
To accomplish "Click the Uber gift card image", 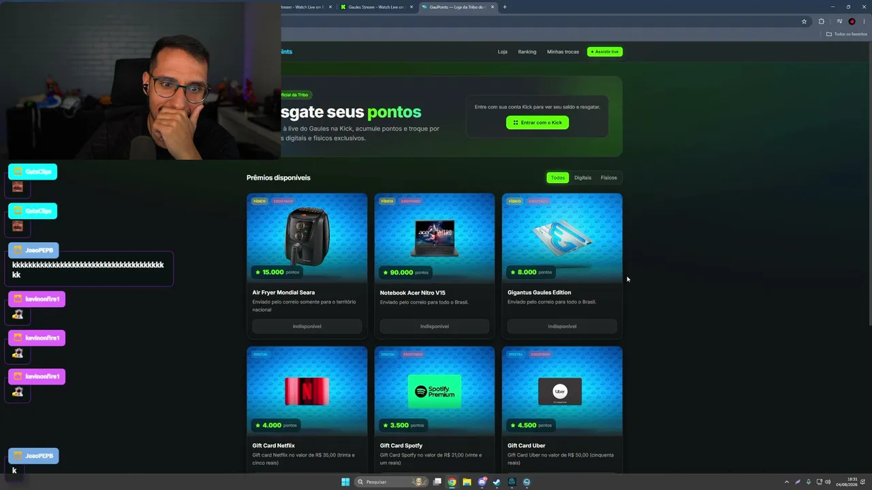I will tap(560, 391).
